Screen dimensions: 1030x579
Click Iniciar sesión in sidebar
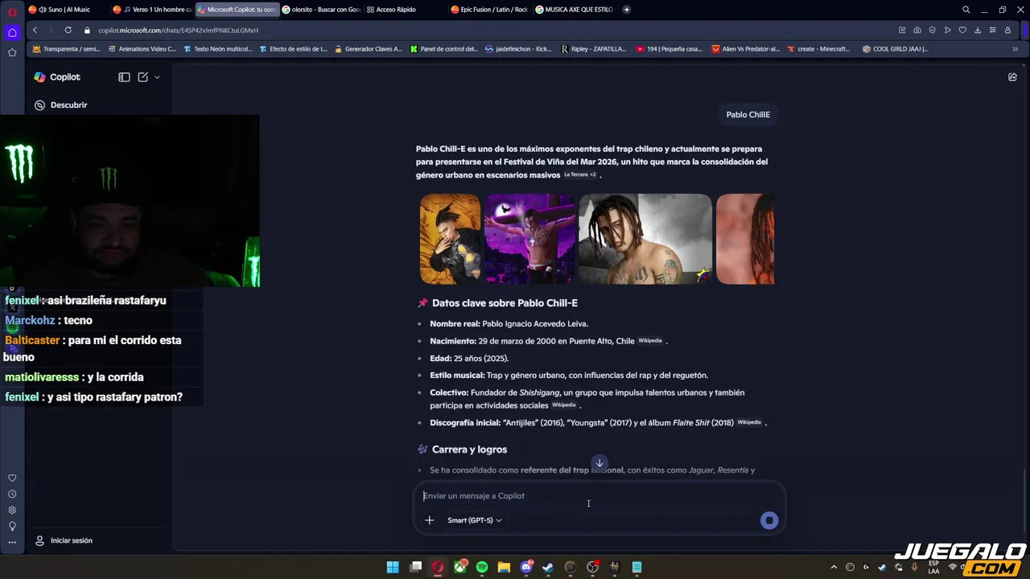(64, 540)
